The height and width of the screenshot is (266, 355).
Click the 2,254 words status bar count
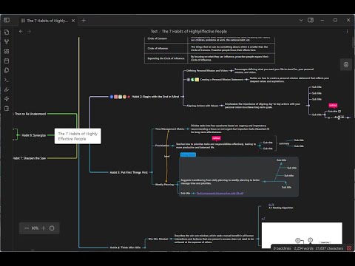[x=304, y=248]
